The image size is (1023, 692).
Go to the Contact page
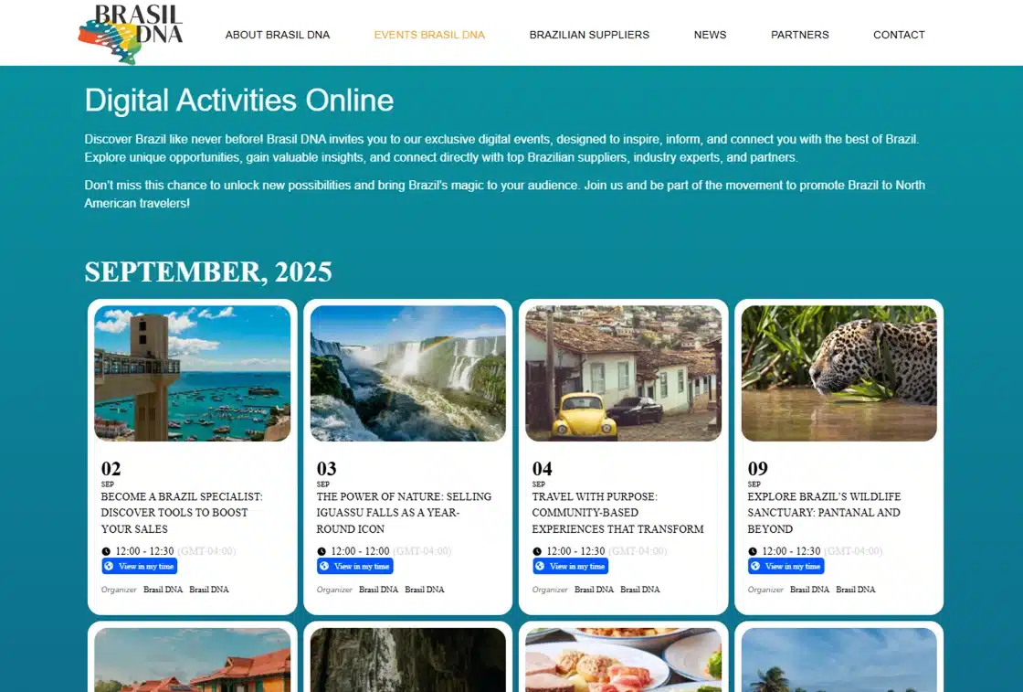[899, 35]
